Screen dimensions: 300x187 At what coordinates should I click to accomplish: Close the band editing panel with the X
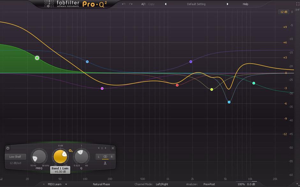(113, 148)
